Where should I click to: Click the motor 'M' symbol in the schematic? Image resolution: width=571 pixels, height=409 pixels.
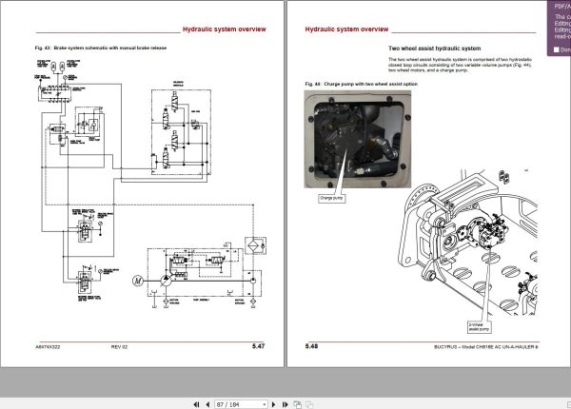(x=138, y=281)
